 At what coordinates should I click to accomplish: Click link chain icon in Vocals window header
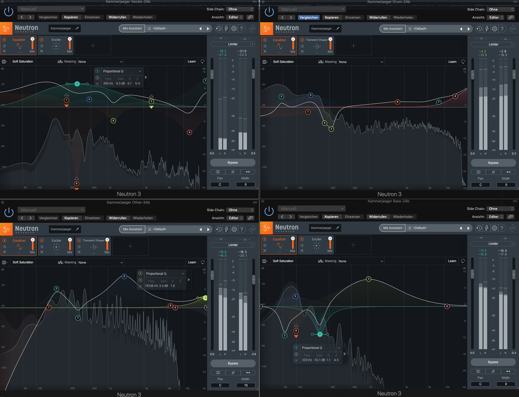(250, 17)
